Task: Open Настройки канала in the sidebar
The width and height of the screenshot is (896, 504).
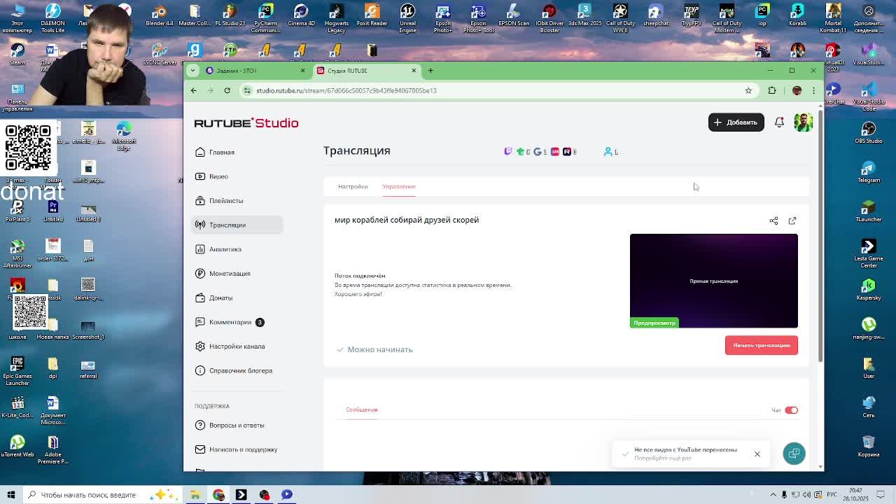Action: pos(237,346)
